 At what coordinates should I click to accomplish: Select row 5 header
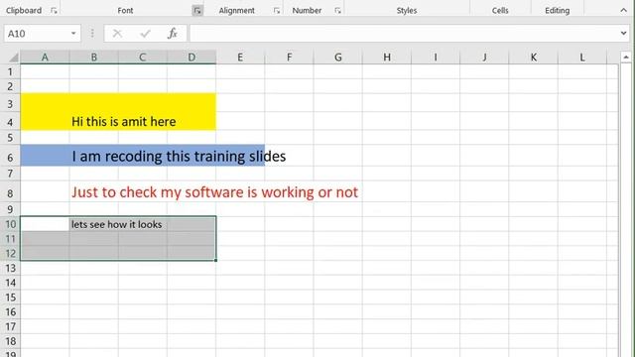[10, 137]
